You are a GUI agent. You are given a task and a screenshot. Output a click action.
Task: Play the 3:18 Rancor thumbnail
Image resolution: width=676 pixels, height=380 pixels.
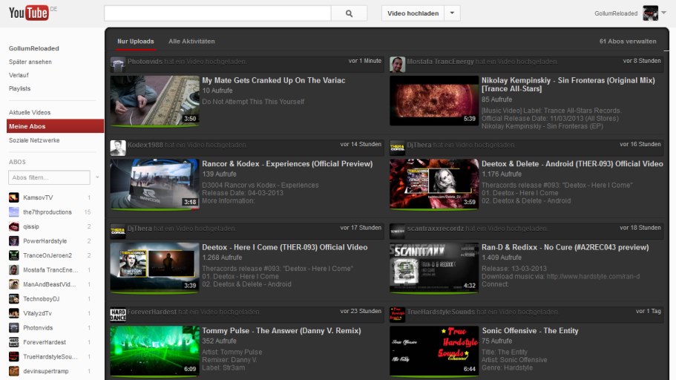click(x=154, y=184)
